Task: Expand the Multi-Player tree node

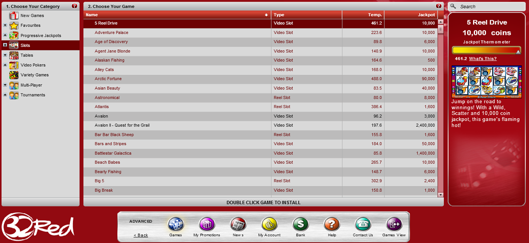Action: click(5, 85)
